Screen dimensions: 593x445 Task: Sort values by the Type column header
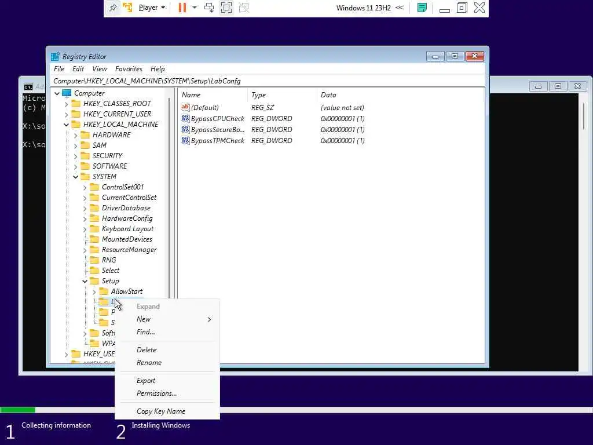(282, 95)
